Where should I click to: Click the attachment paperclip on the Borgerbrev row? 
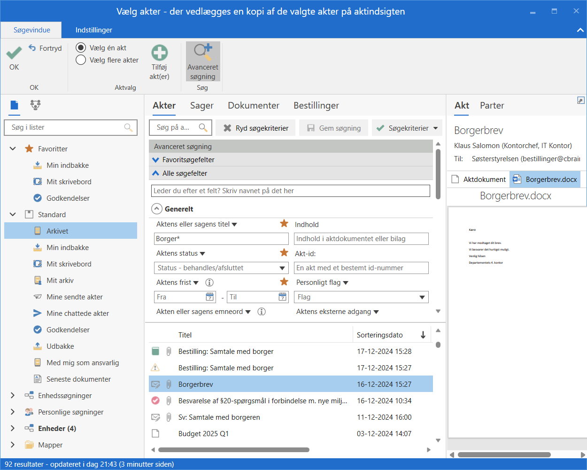[169, 384]
